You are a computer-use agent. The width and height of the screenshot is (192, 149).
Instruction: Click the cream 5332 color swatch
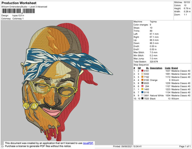coord(142,74)
